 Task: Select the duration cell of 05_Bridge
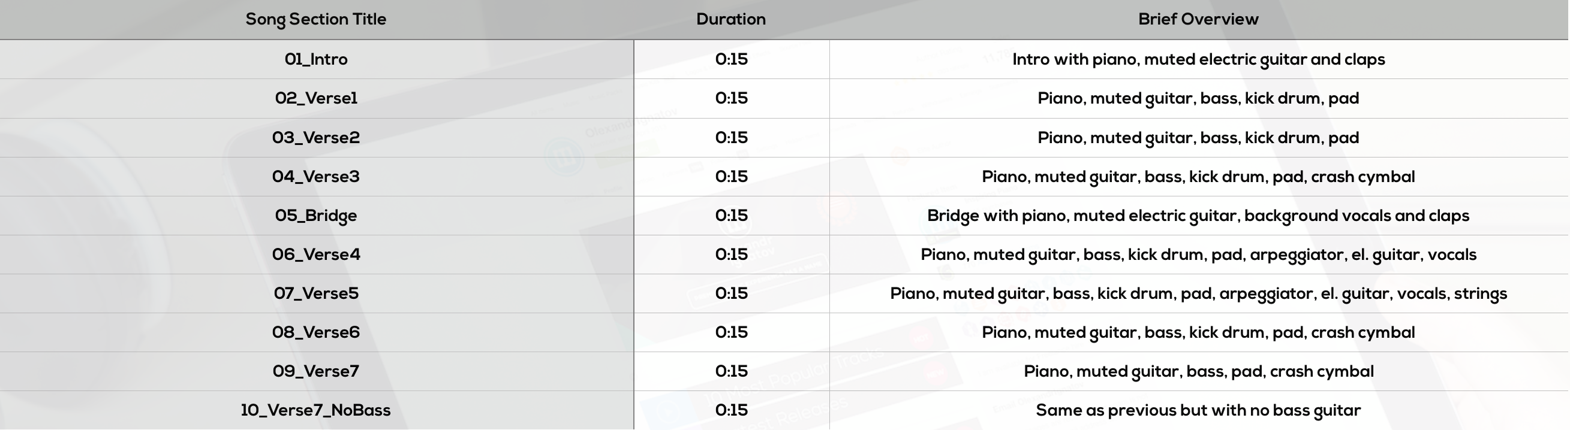[732, 215]
